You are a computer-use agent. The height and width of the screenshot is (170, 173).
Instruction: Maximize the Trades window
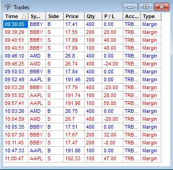click(146, 7)
